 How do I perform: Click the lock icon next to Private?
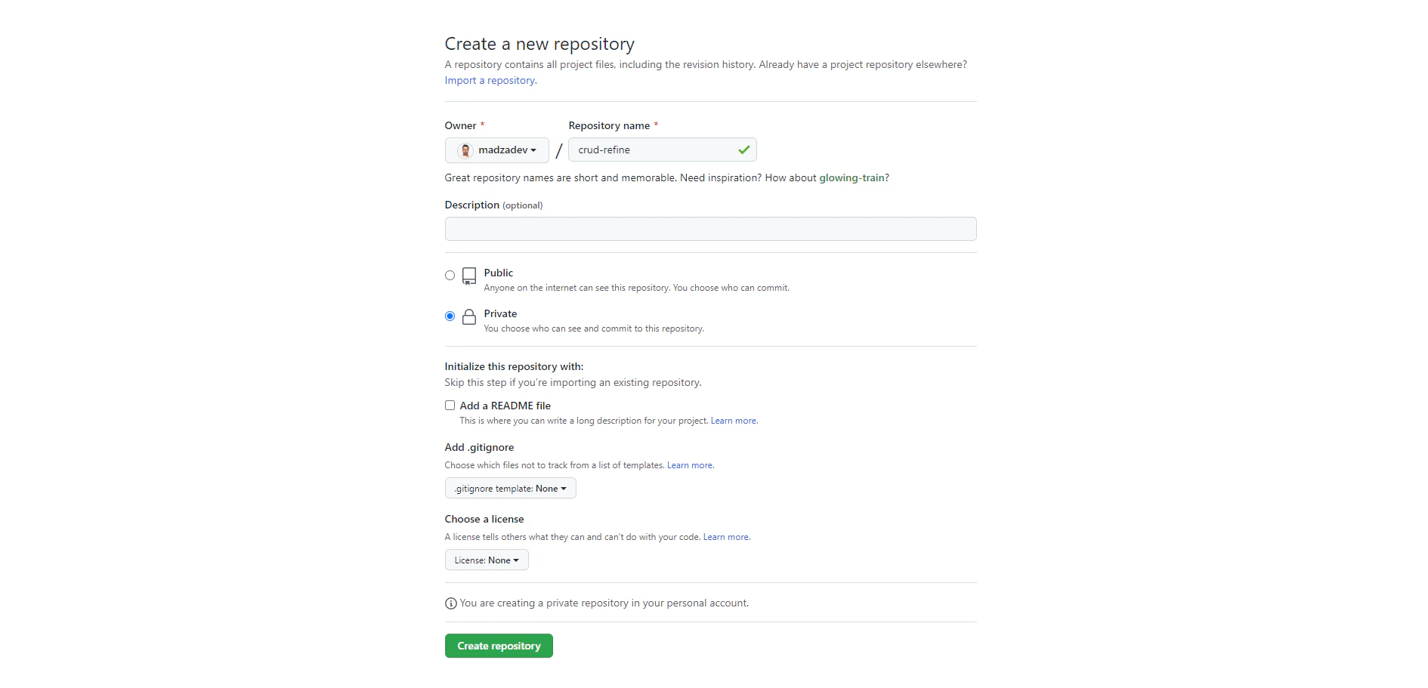[469, 317]
